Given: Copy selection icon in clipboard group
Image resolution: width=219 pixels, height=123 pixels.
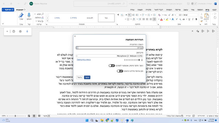Looking at the screenshot, I should (x=201, y=17).
